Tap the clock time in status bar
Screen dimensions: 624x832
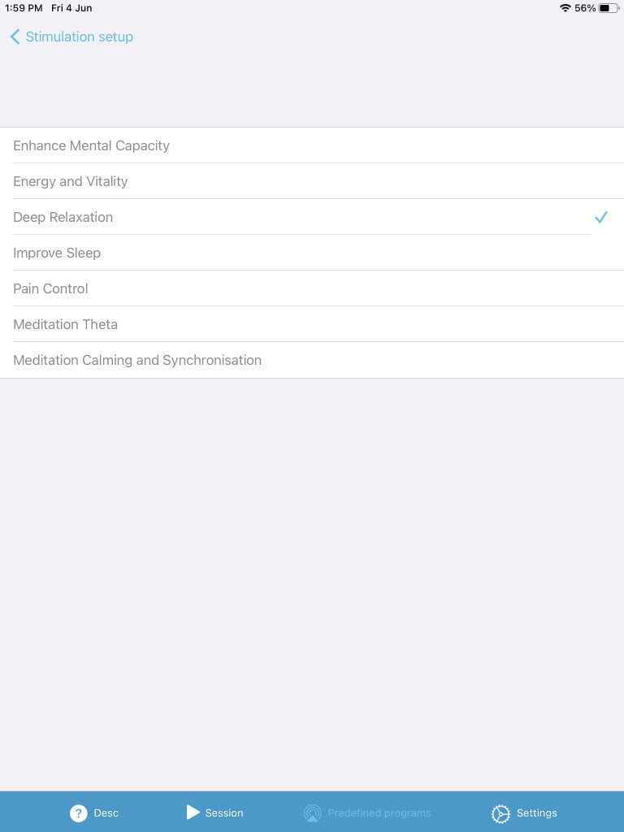tap(24, 8)
